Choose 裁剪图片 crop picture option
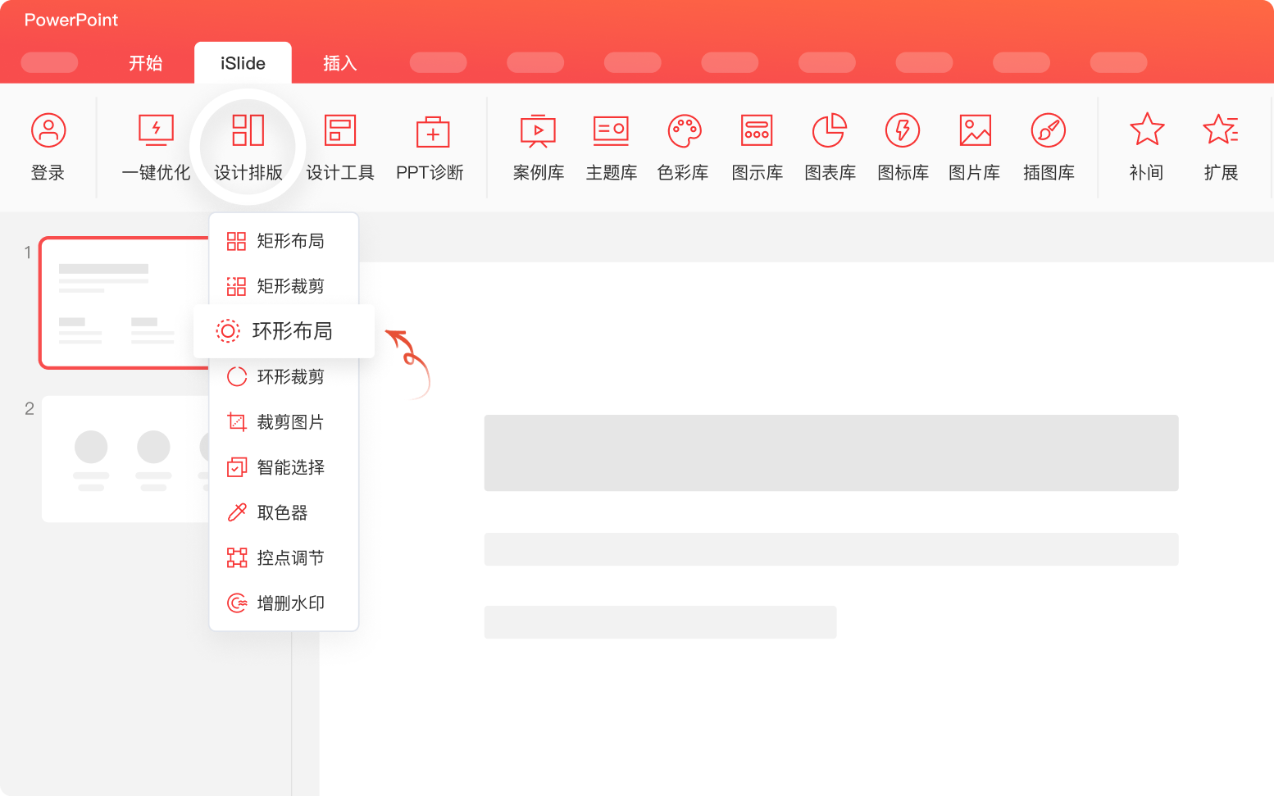Viewport: 1274px width, 796px height. 284,422
